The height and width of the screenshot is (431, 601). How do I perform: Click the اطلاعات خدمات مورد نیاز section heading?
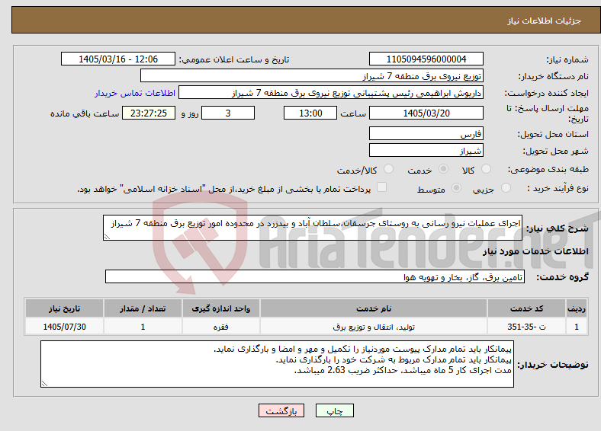(535, 251)
